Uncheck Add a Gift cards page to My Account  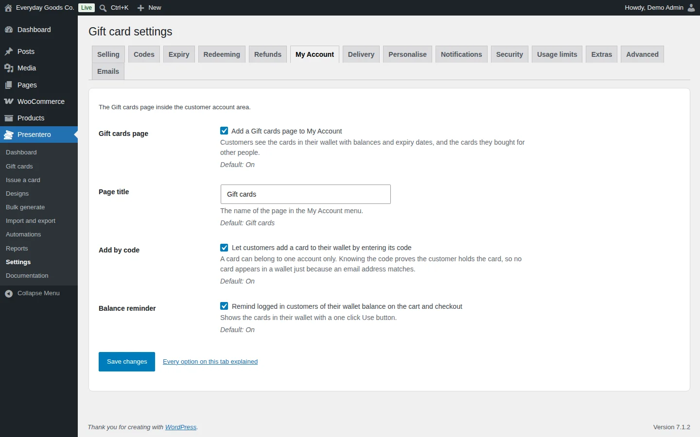pyautogui.click(x=224, y=131)
